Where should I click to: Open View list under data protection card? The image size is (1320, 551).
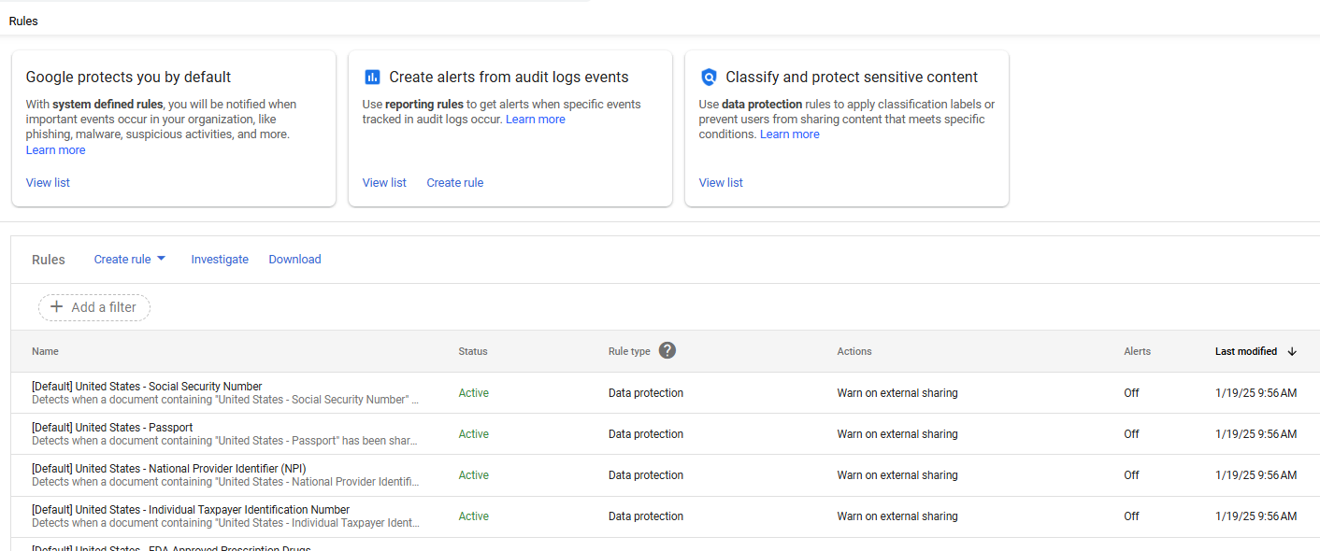pyautogui.click(x=721, y=183)
